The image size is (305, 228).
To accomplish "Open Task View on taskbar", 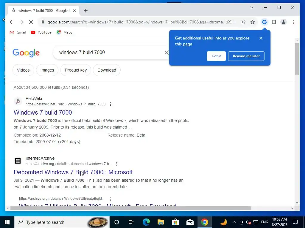I will (131, 222).
